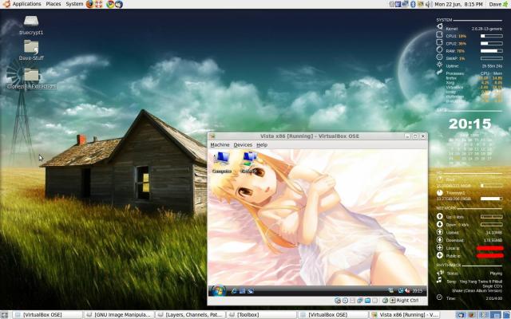The image size is (511, 319).
Task: Click VirtualBox network adapter status icon
Action: [360, 301]
